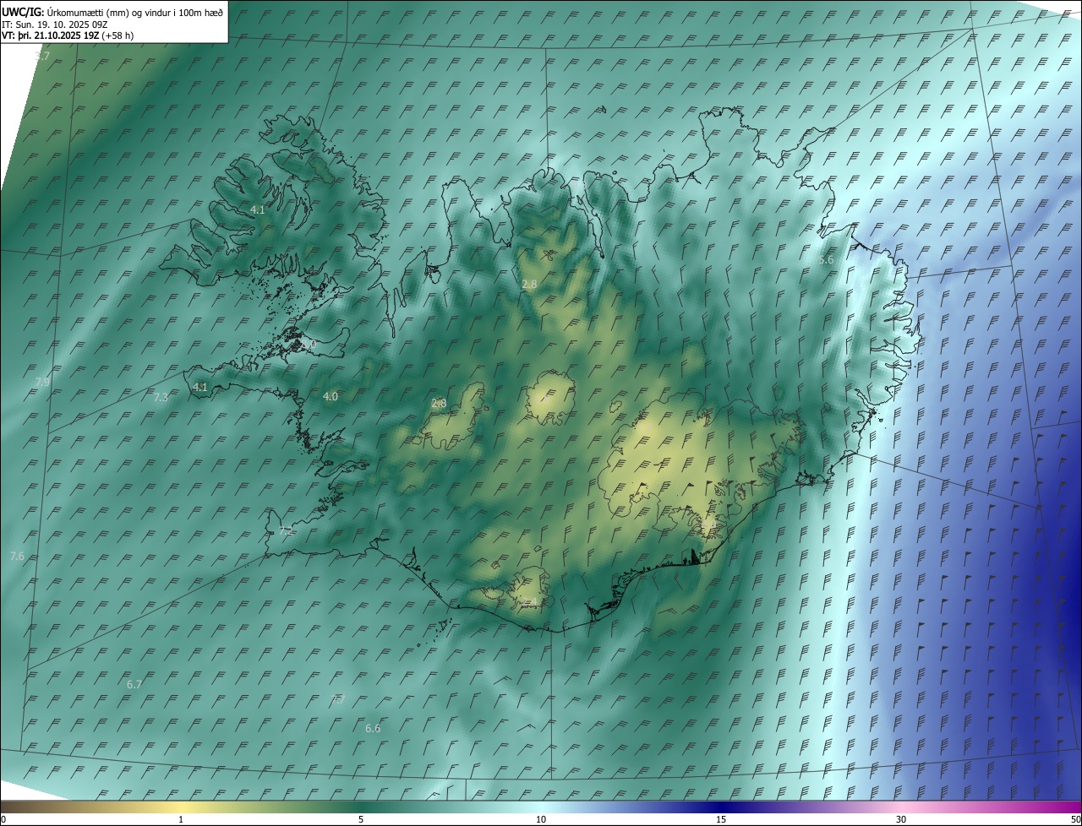Click the '10' tick label on the colour scale

click(541, 820)
